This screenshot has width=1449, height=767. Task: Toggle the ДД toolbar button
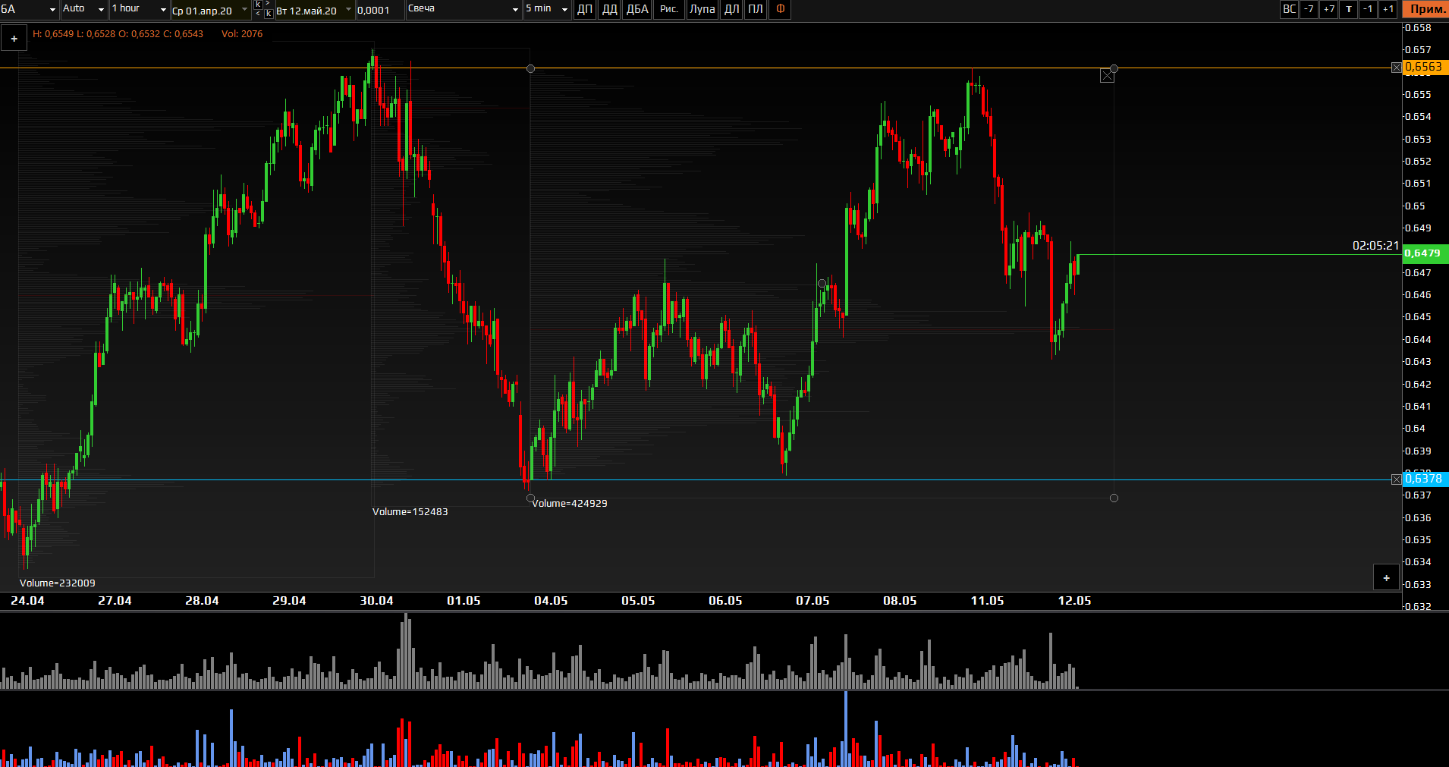(x=609, y=9)
